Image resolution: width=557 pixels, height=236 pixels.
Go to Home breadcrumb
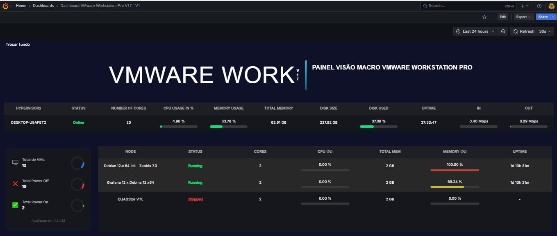[x=21, y=6]
